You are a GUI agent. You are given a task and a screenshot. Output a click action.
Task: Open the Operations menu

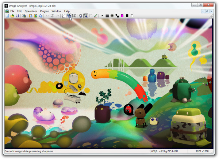31,11
